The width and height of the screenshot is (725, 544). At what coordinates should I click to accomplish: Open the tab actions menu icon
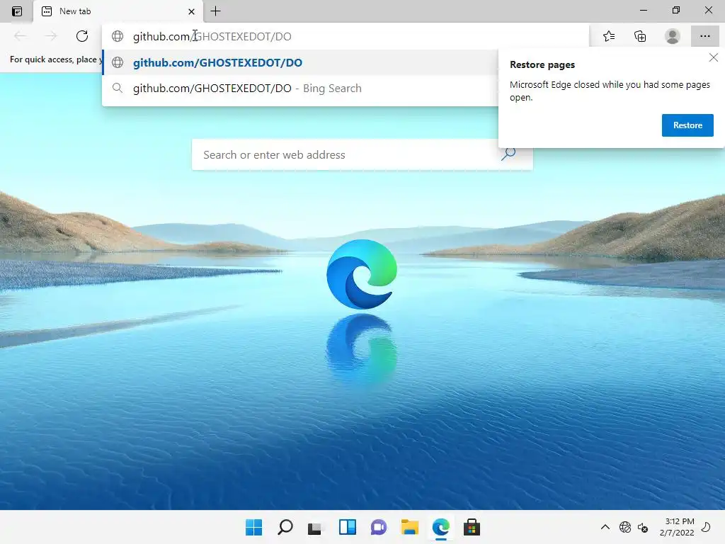(x=17, y=11)
